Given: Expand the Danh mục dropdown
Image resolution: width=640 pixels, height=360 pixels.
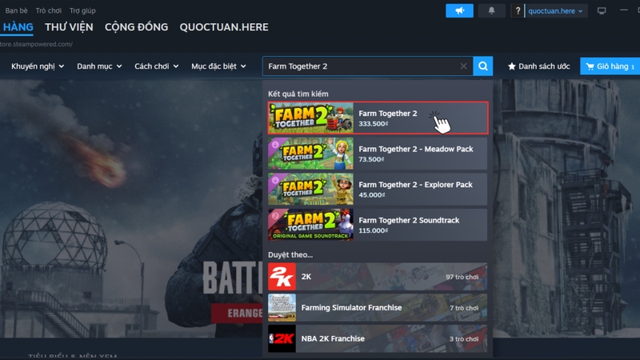Looking at the screenshot, I should [99, 66].
